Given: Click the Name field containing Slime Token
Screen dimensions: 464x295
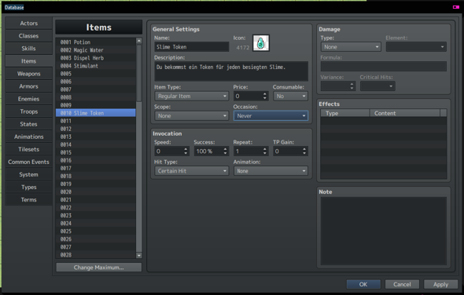Looking at the screenshot, I should tap(191, 47).
